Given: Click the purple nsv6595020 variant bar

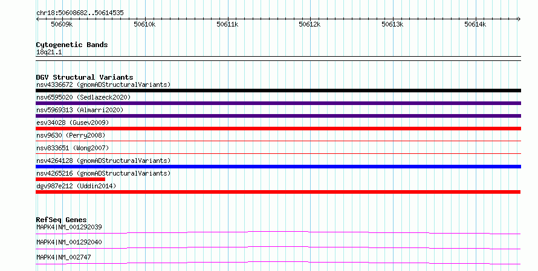Looking at the screenshot, I should click(278, 103).
